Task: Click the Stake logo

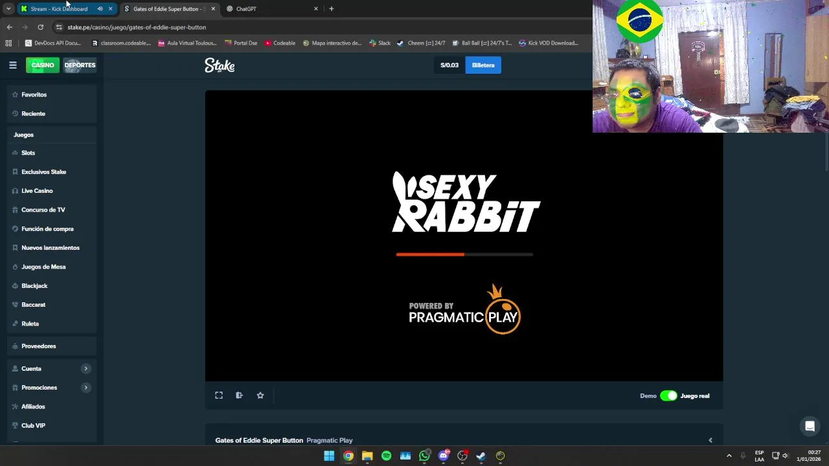Action: [x=220, y=65]
